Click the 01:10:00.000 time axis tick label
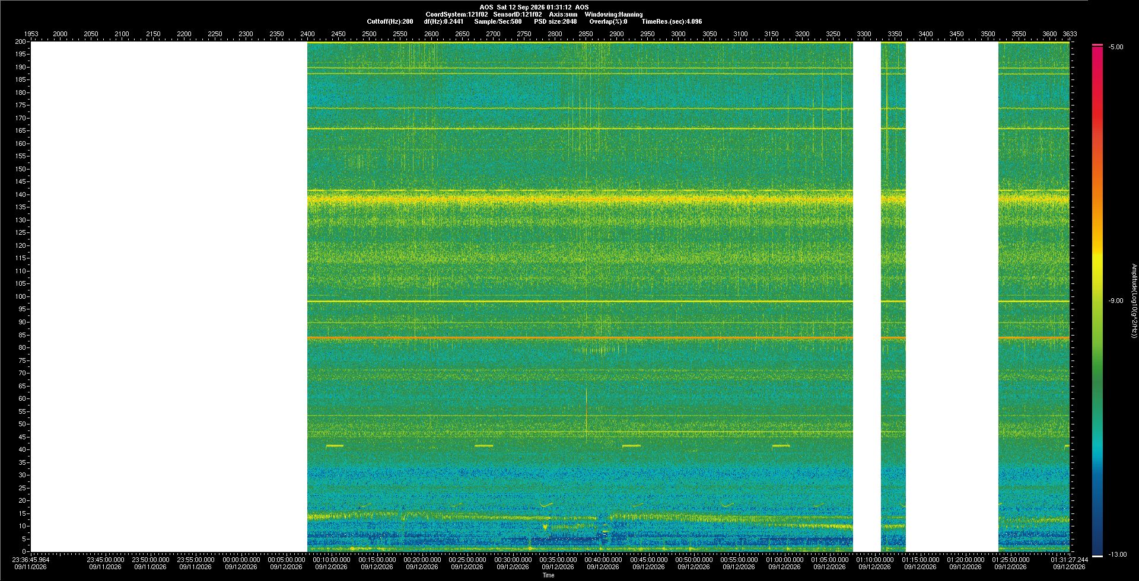This screenshot has width=1139, height=581. [874, 560]
